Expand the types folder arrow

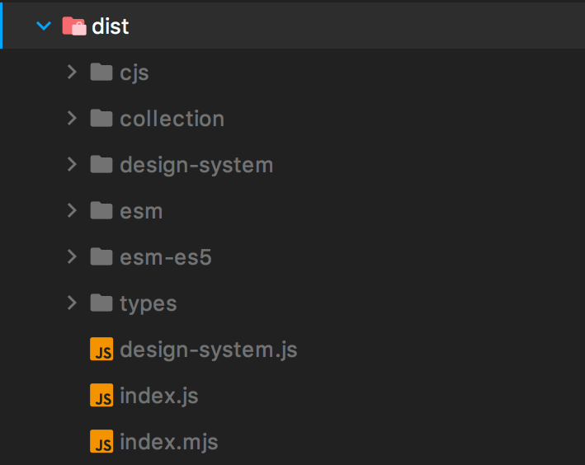coord(72,303)
